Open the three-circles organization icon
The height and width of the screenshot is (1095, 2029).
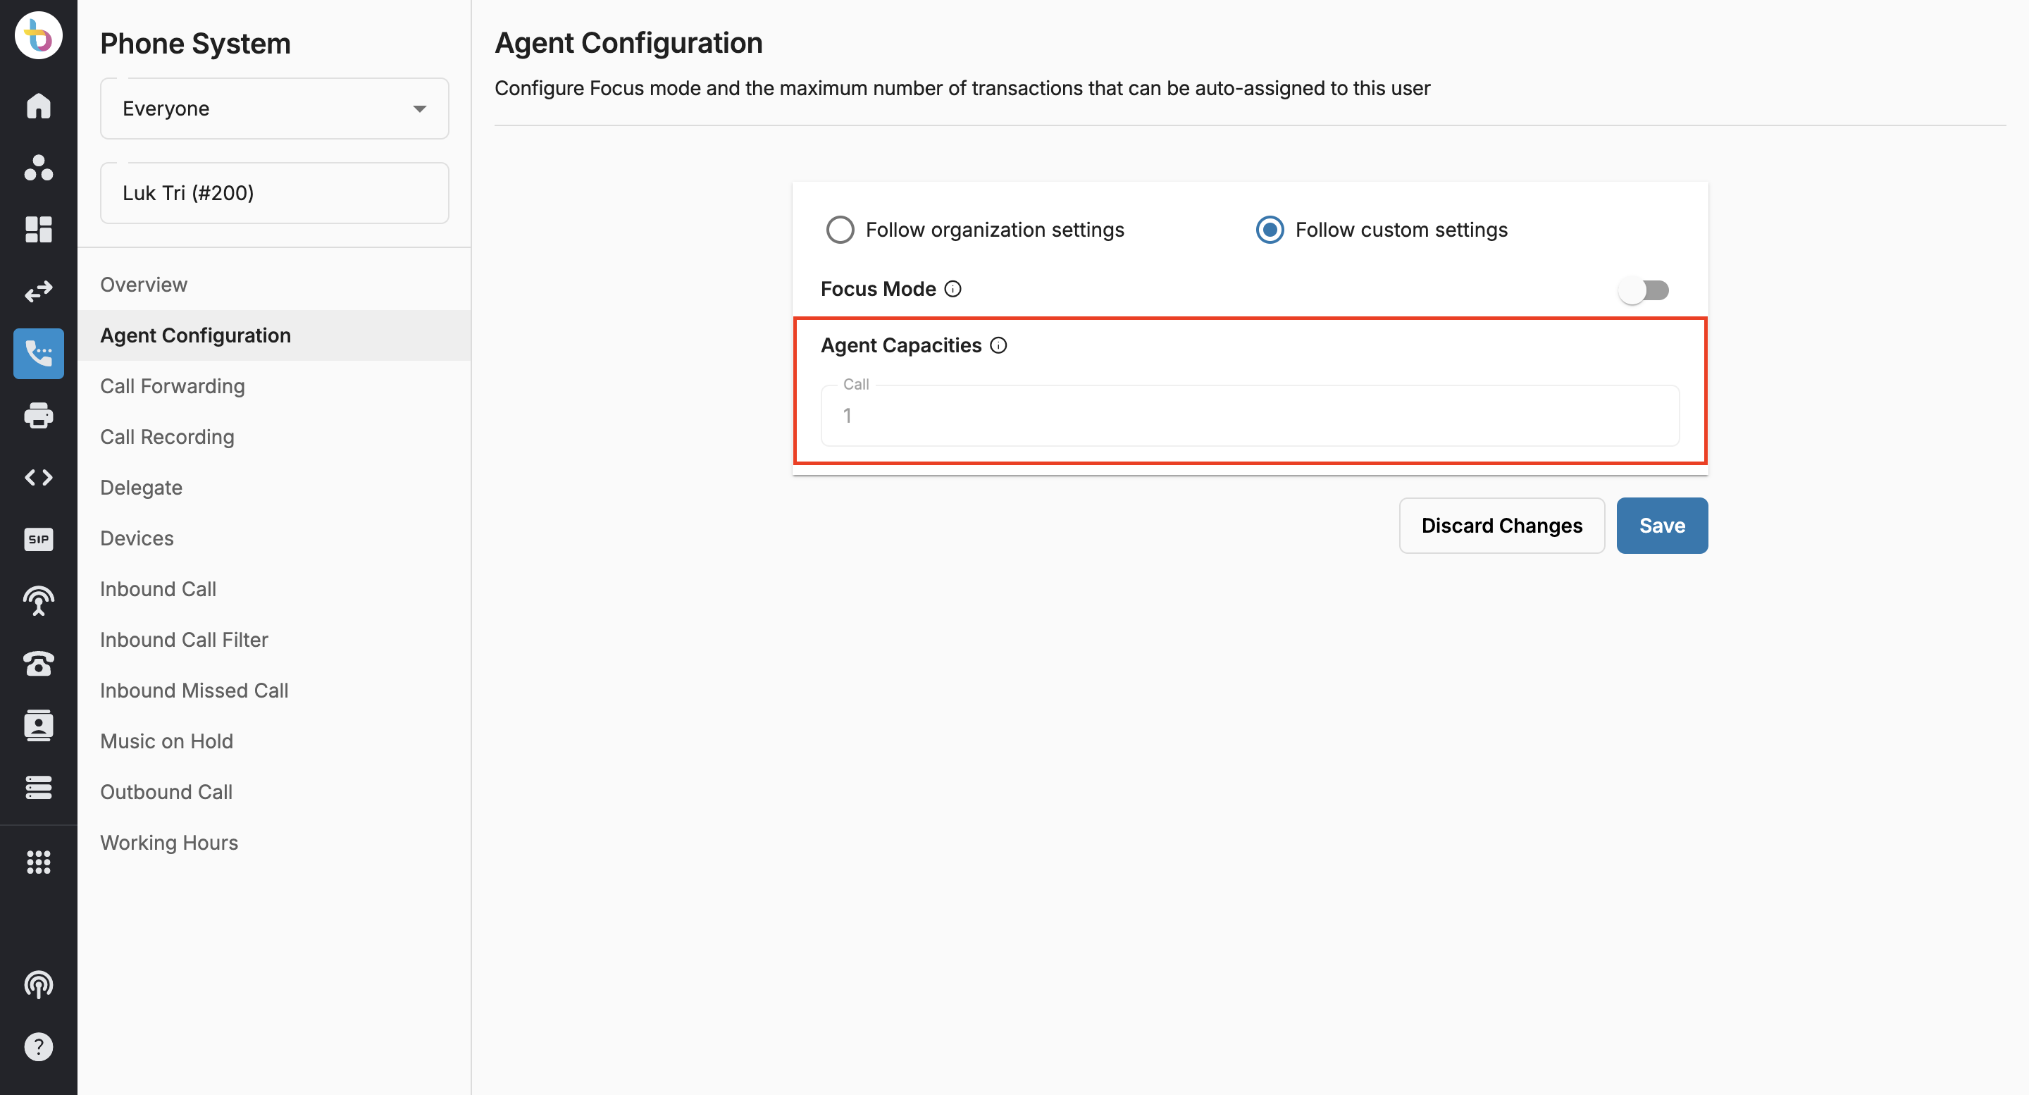click(38, 168)
